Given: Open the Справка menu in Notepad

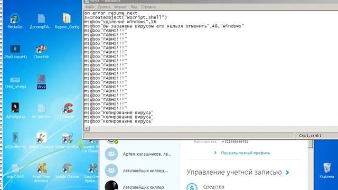Looking at the screenshot, I should (148, 7).
